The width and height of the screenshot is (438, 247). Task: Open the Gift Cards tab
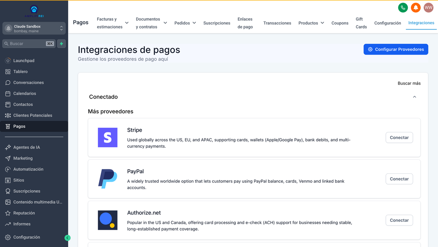tap(361, 23)
